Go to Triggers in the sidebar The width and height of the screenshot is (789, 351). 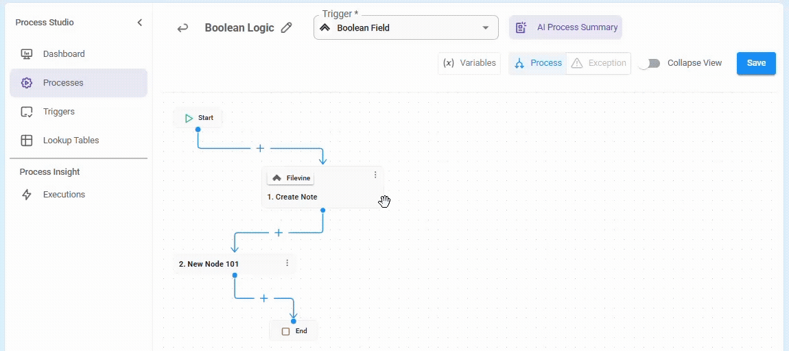59,112
